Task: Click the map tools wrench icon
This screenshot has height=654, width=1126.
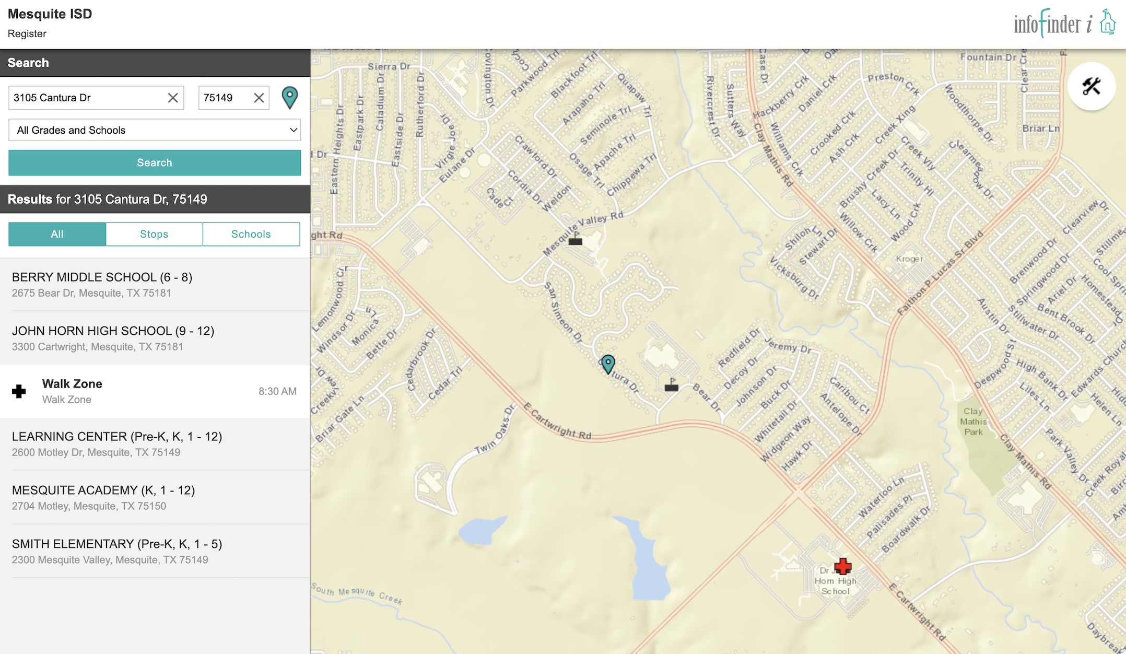Action: 1091,86
